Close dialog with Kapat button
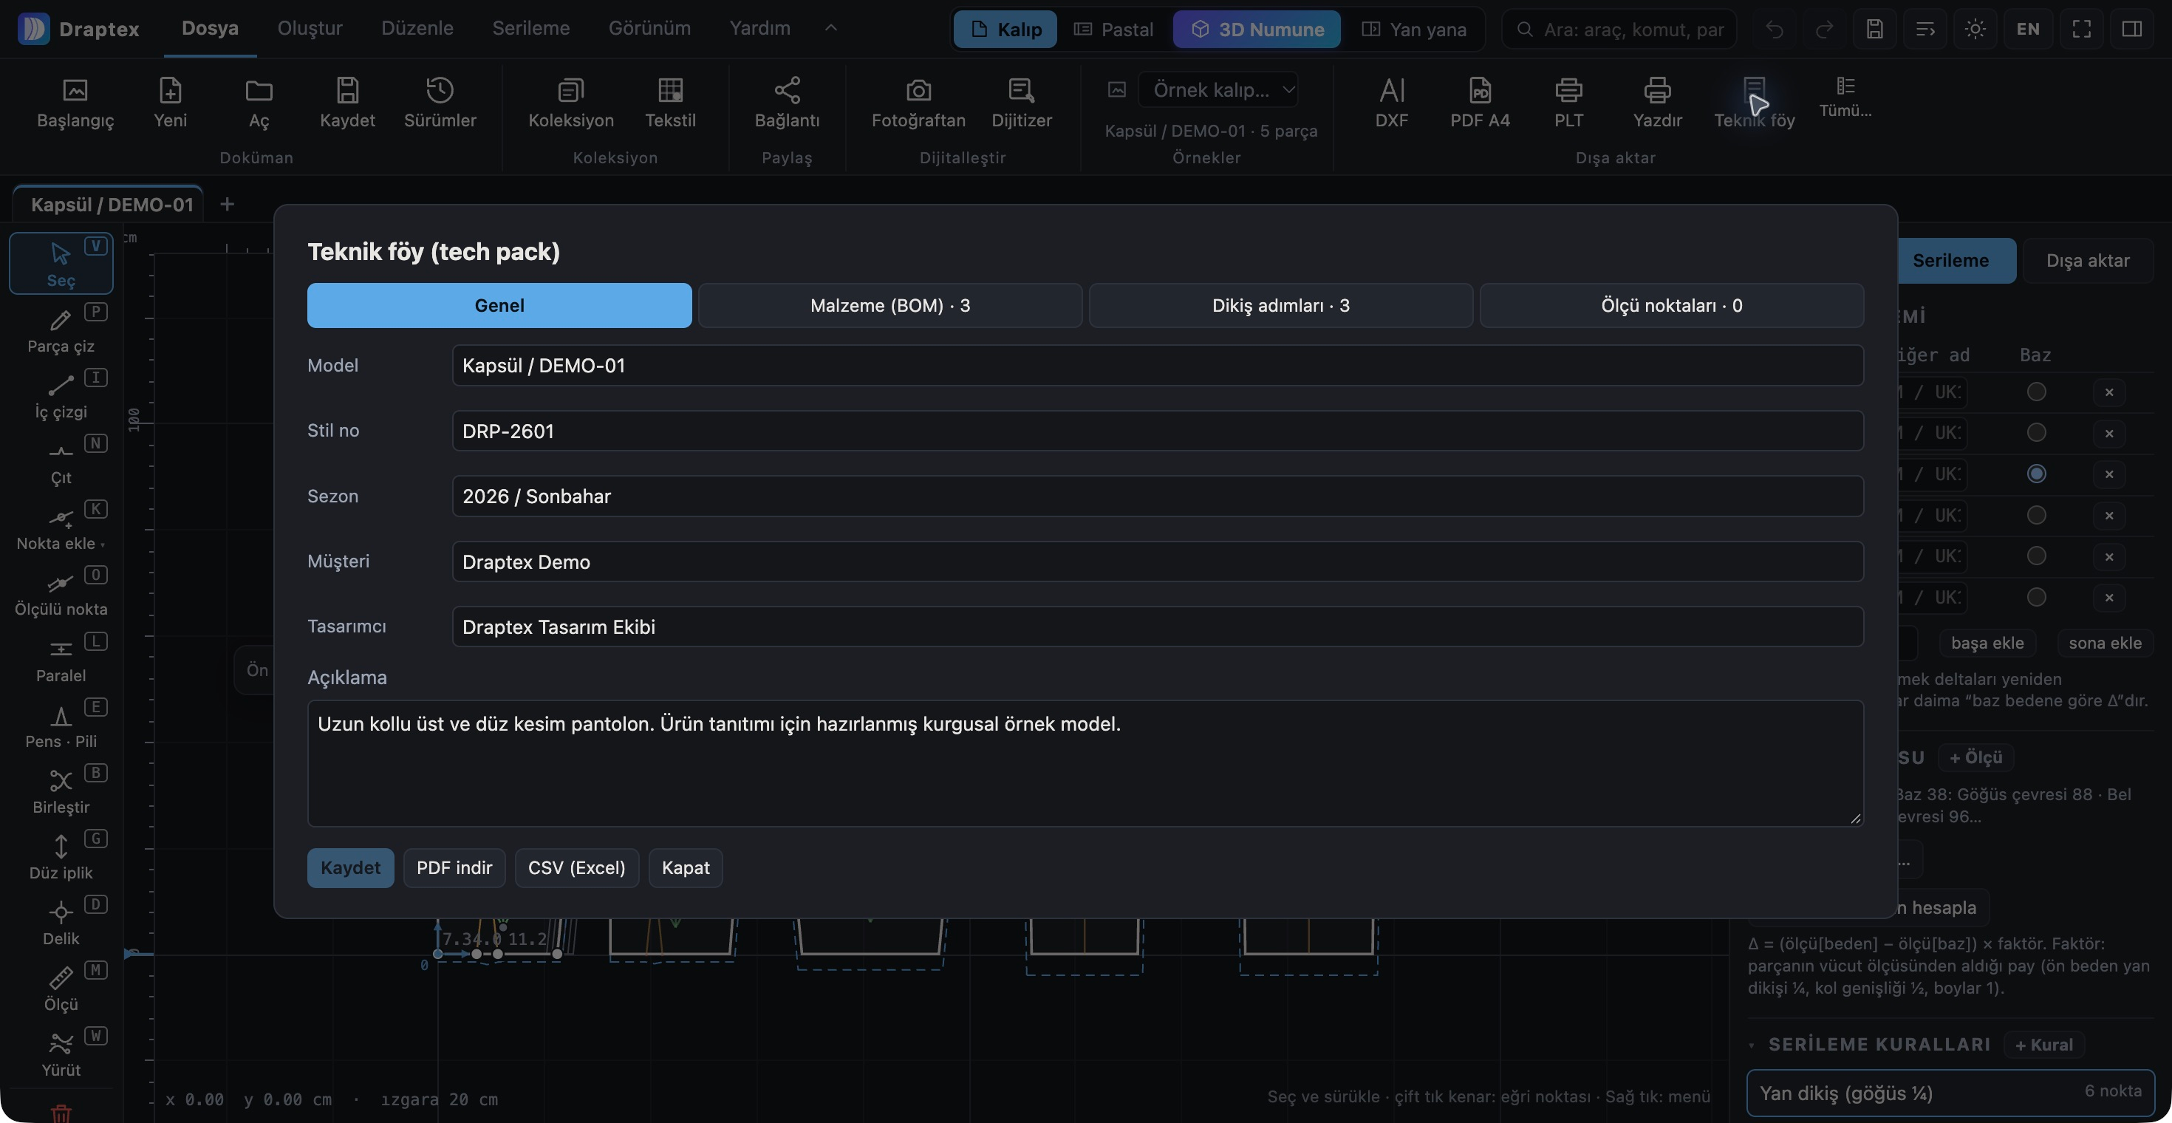Screen dimensions: 2172x1123 [686, 867]
